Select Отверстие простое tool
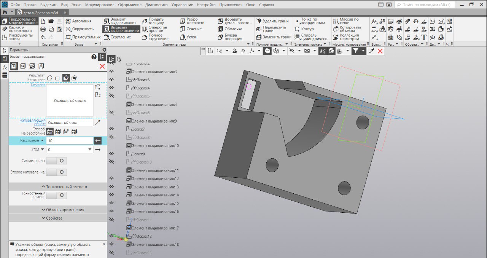This screenshot has width=487, height=258. tap(154, 29)
